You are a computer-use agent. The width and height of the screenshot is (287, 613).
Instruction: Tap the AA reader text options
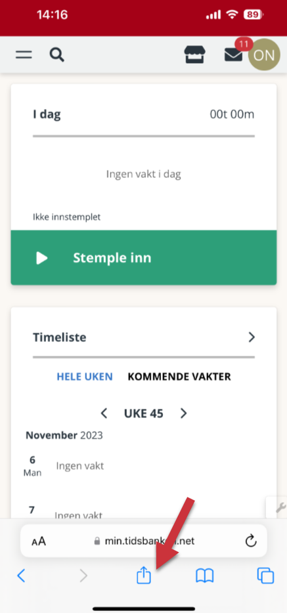(39, 541)
